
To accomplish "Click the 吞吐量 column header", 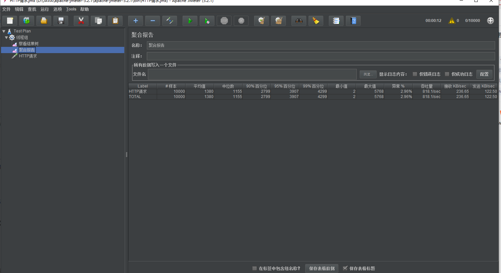I will [x=427, y=86].
